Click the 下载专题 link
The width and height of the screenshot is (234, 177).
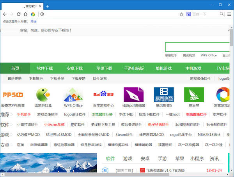[x=78, y=79]
